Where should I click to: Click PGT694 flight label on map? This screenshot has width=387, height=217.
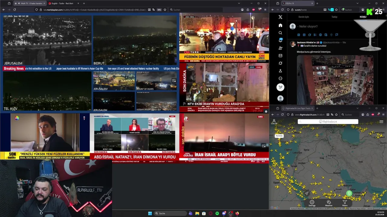pyautogui.click(x=279, y=136)
